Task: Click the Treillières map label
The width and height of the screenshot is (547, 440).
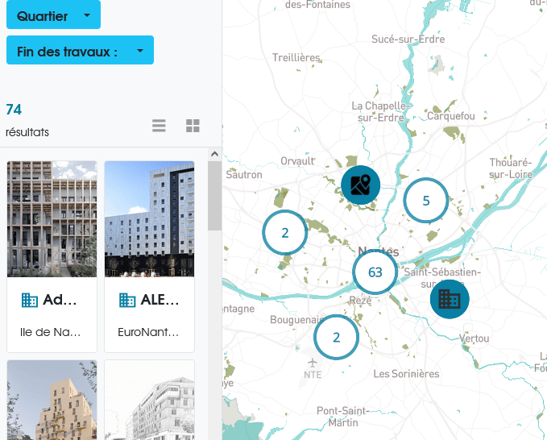Action: tap(296, 57)
